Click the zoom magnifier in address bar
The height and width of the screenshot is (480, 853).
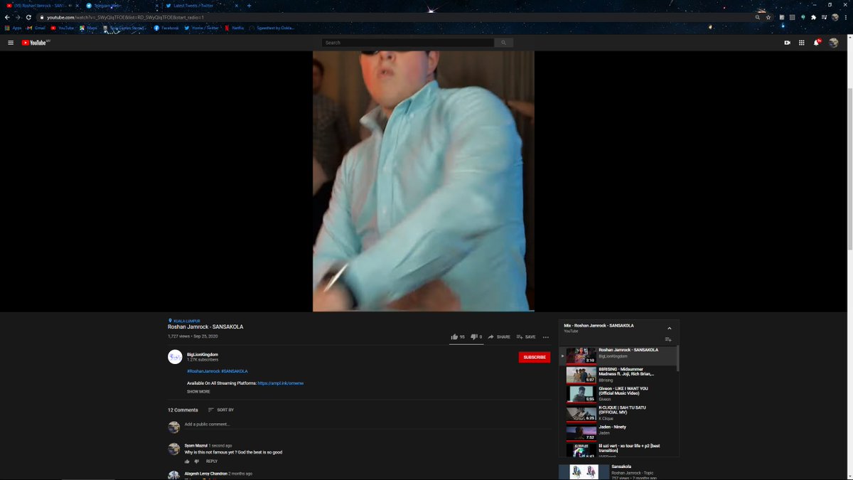(758, 17)
